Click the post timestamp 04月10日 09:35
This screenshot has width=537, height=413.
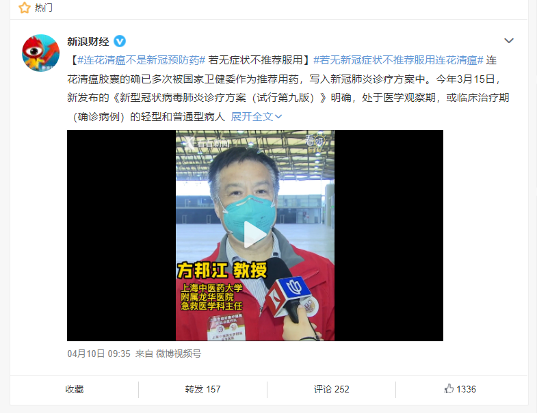99,354
